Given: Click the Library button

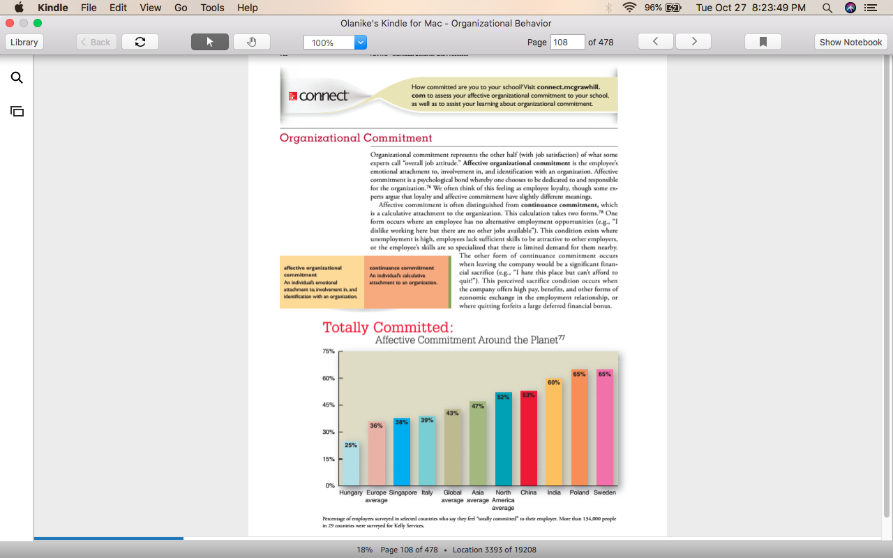Looking at the screenshot, I should (x=24, y=42).
